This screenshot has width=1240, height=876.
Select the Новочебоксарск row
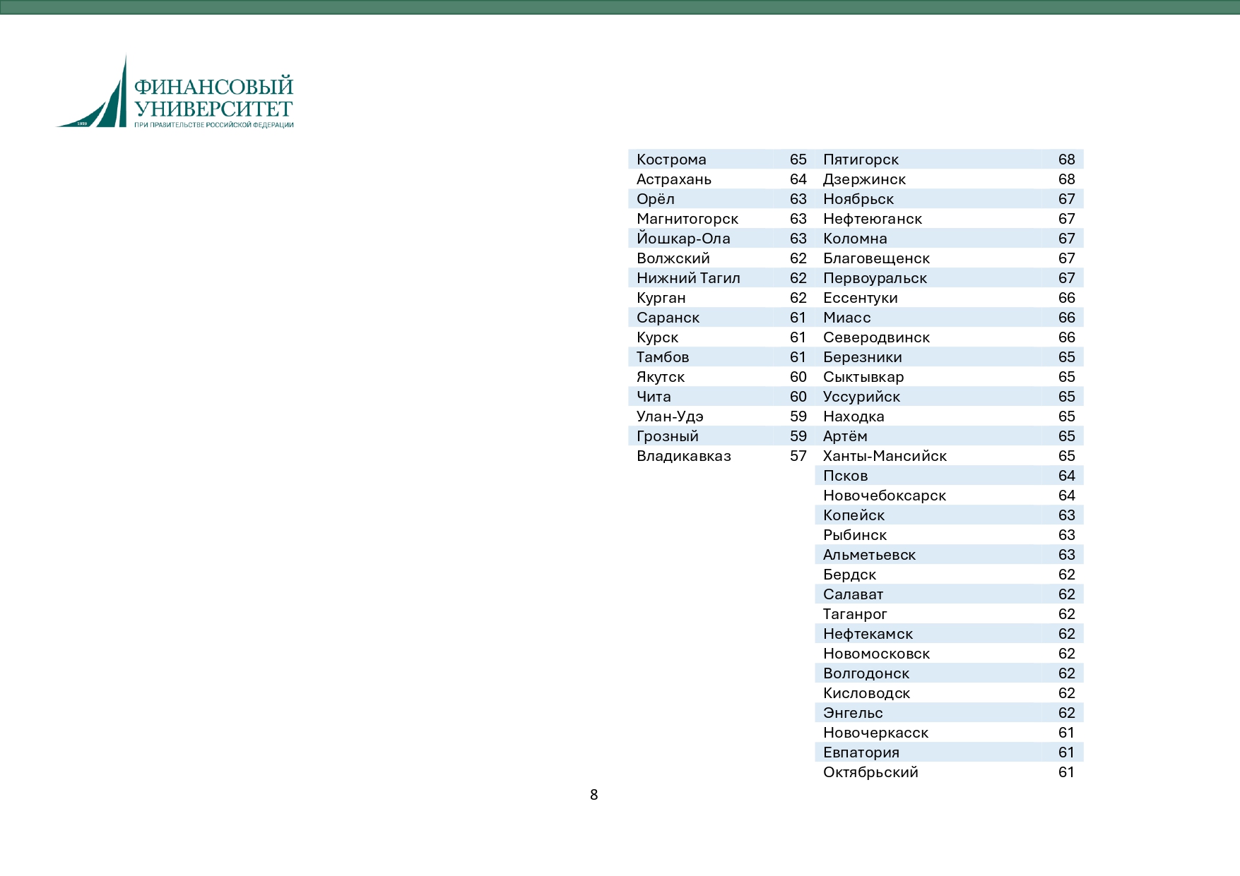coord(949,496)
